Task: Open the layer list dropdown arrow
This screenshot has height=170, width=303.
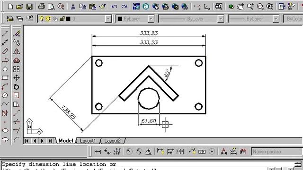Action: [108, 19]
